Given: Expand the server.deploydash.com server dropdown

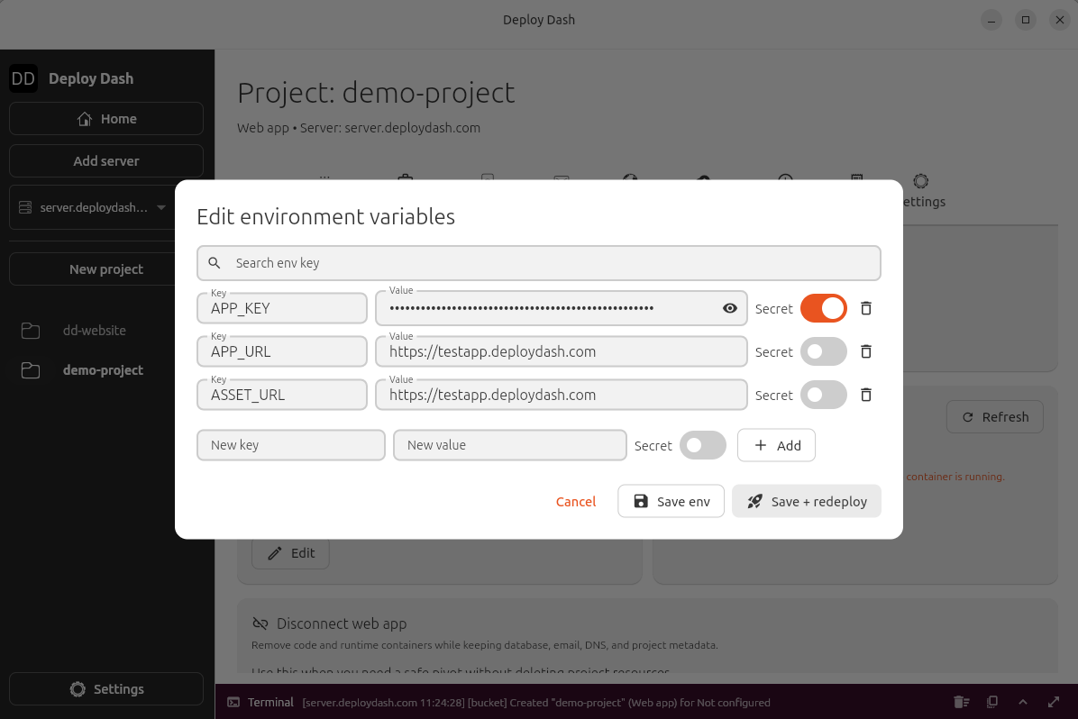Looking at the screenshot, I should pos(162,206).
